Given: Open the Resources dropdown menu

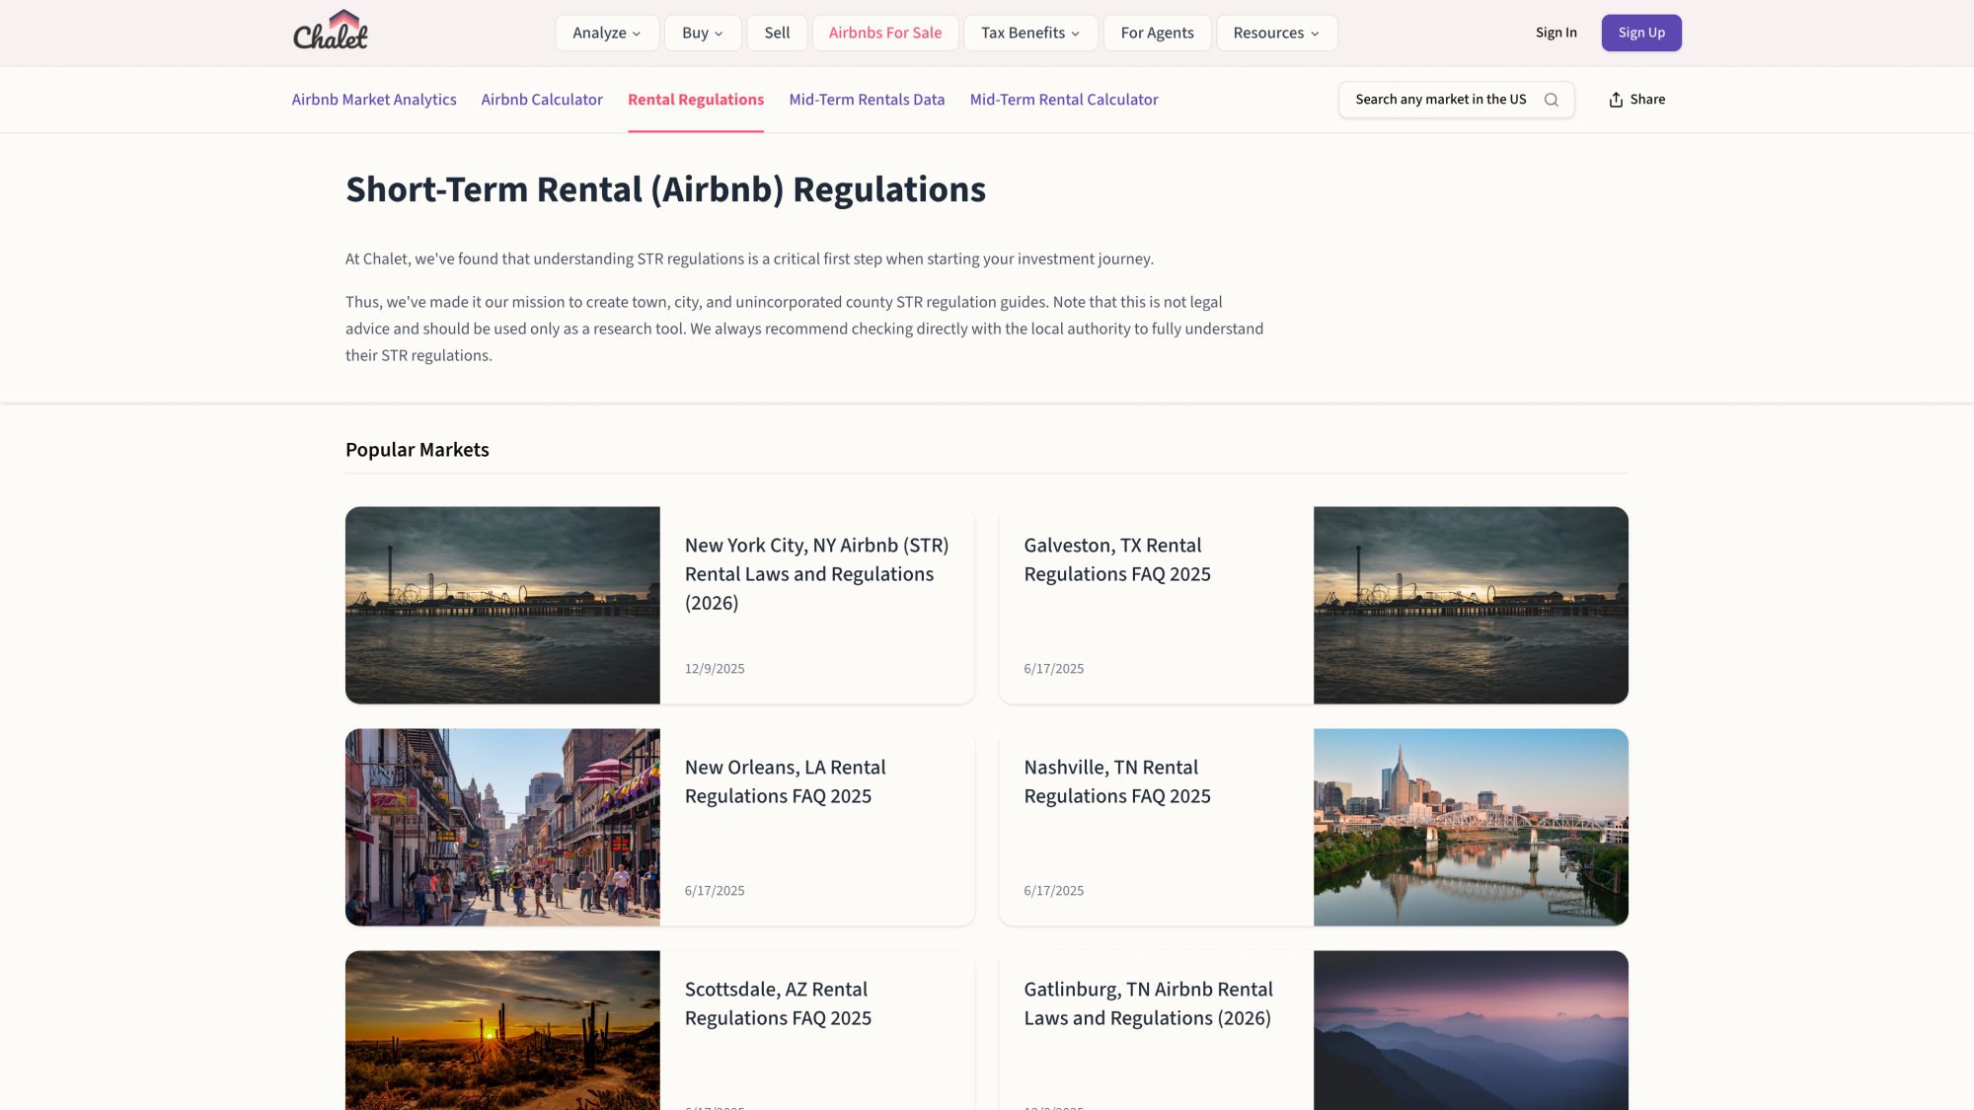Looking at the screenshot, I should pos(1276,32).
